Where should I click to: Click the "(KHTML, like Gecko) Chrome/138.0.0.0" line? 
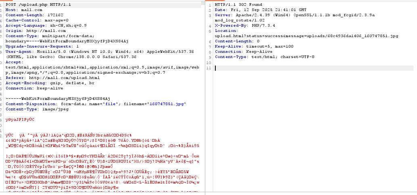[71, 57]
